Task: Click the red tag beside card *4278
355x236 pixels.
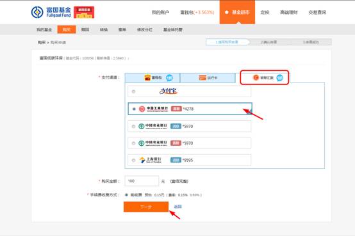Action: pyautogui.click(x=176, y=109)
